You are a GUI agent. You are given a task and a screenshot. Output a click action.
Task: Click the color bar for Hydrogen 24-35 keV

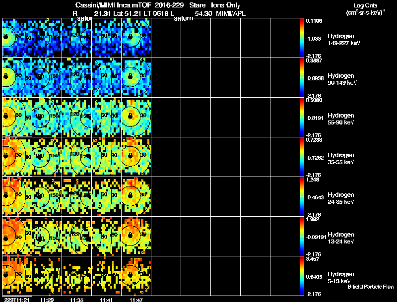[x=302, y=196]
